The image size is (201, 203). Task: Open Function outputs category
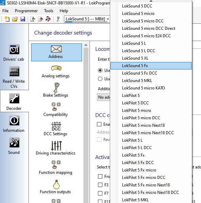click(56, 187)
